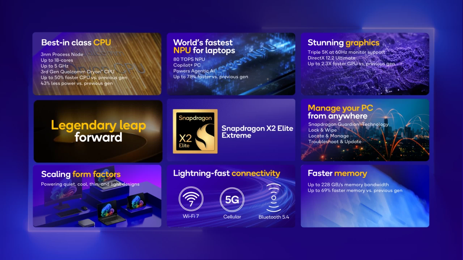Screen dimensions: 463x260
Task: Click the 'Wi-Fi 7' label
Action: click(x=191, y=217)
